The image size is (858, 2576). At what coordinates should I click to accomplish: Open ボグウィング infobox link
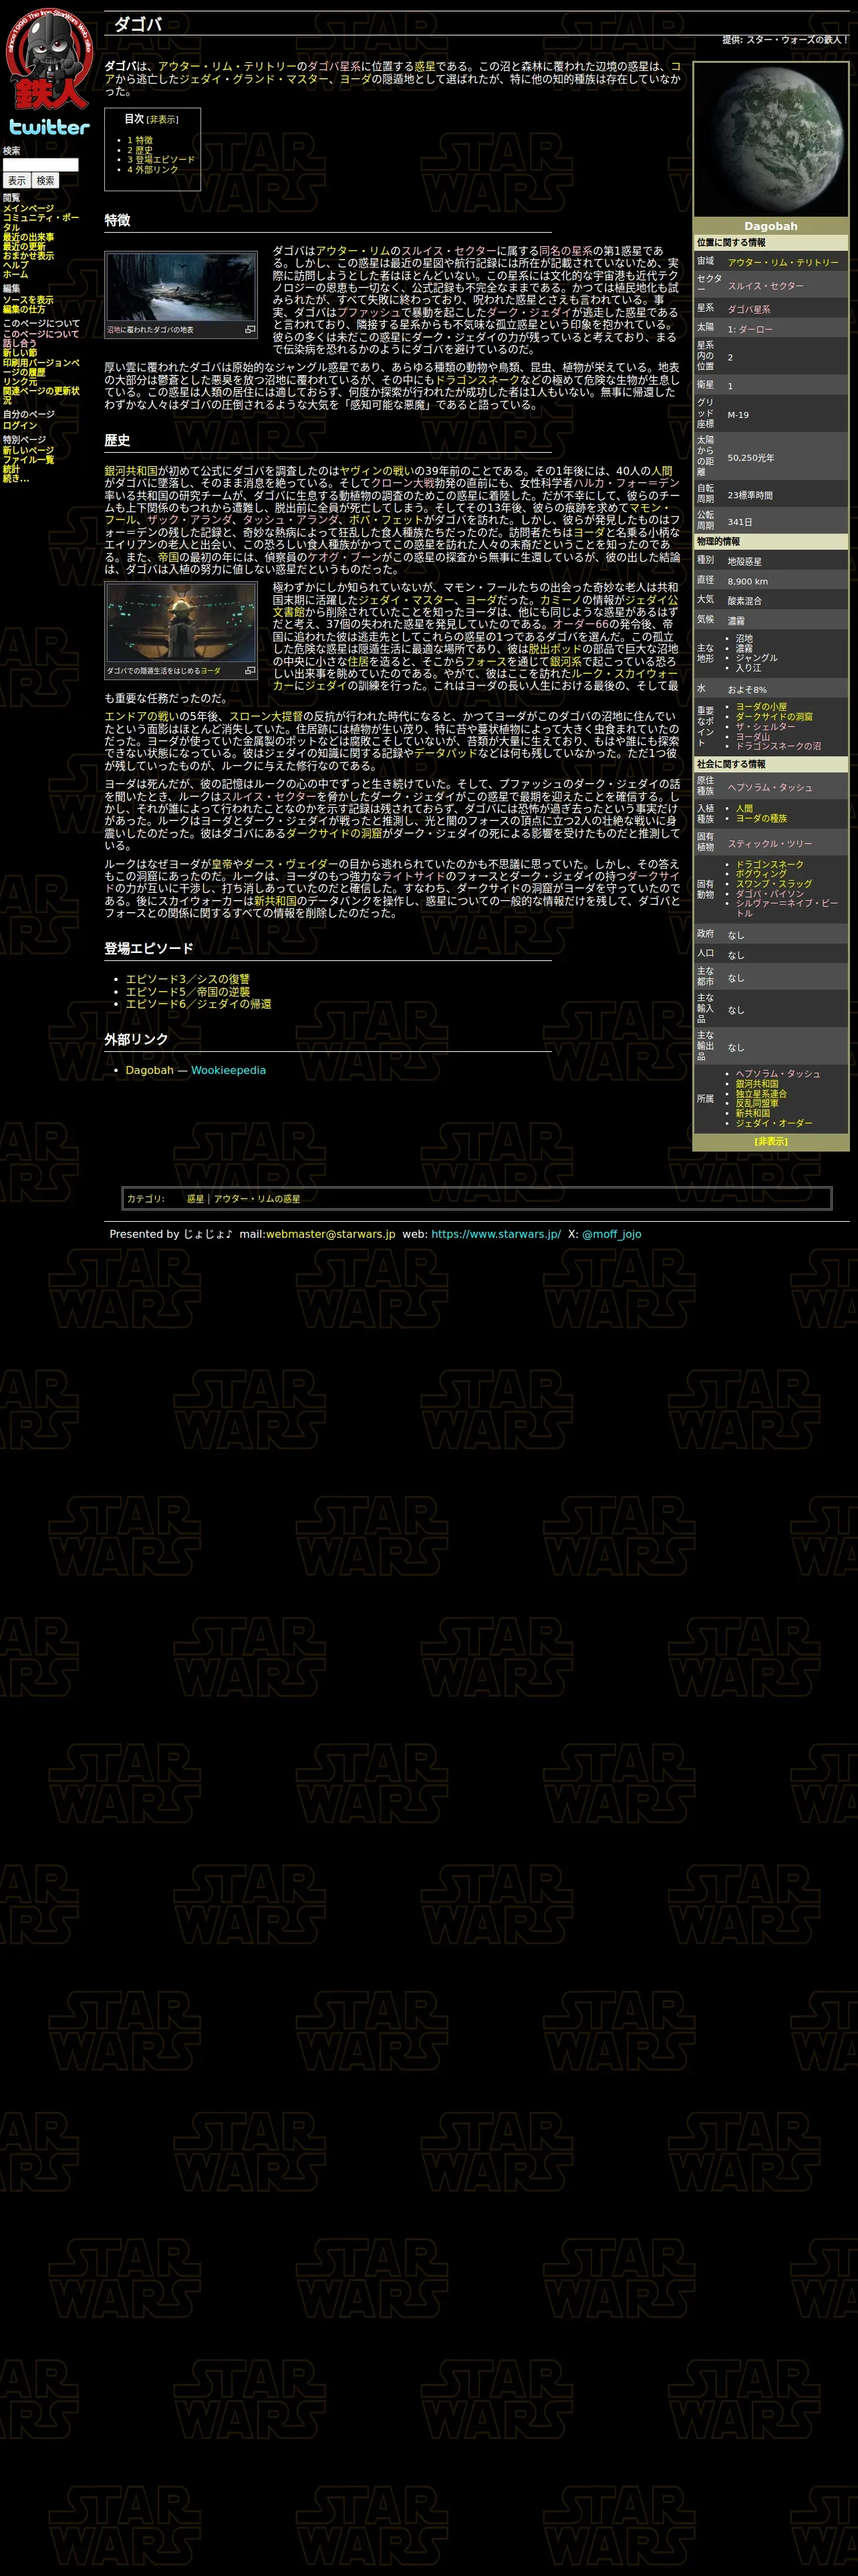point(761,873)
